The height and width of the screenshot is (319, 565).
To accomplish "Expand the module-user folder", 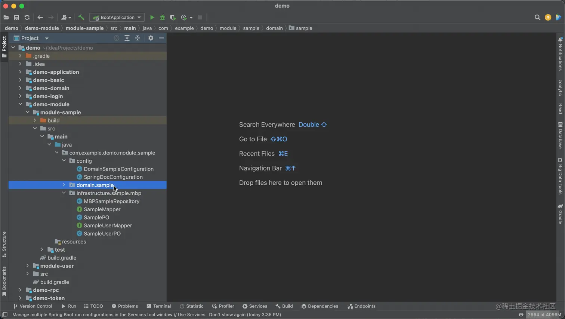I will click(28, 266).
